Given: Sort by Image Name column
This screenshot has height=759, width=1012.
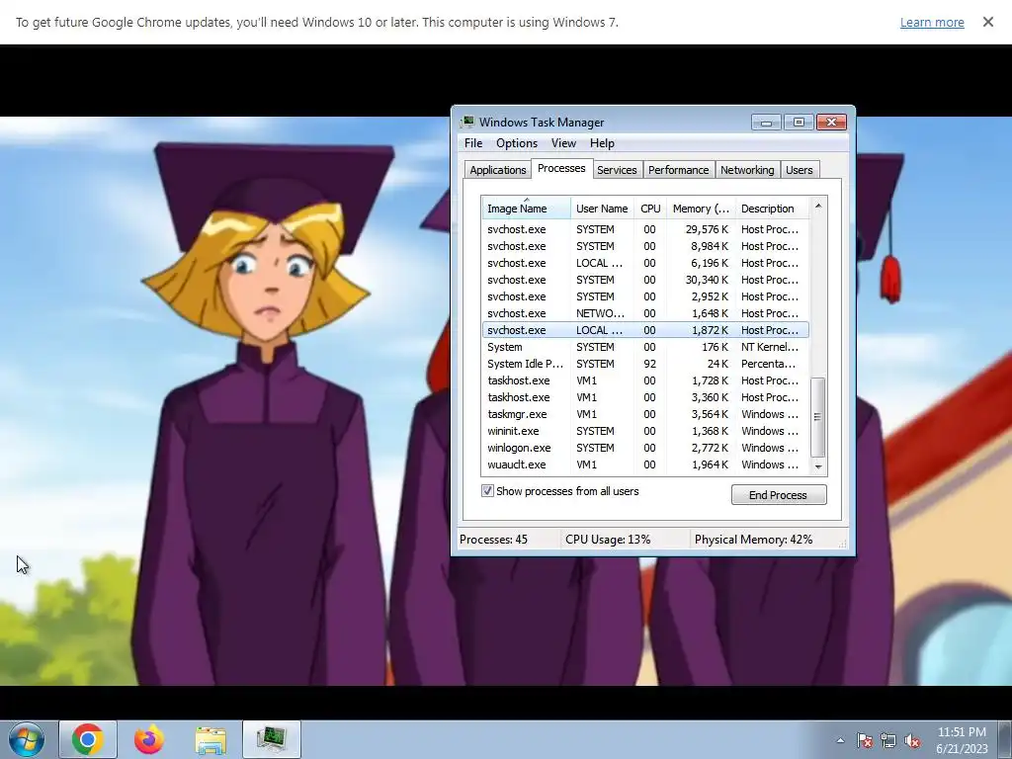Looking at the screenshot, I should coord(526,209).
